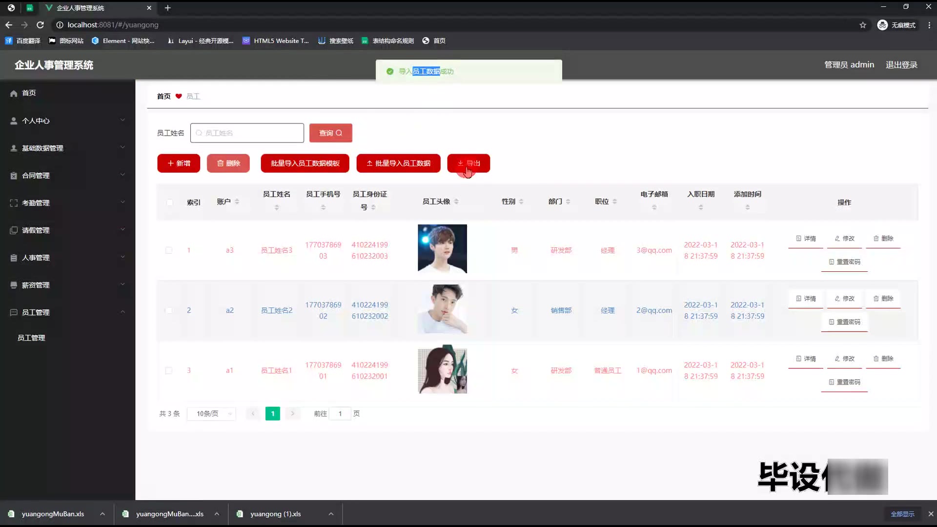Tick the checkbox for row 2
The width and height of the screenshot is (937, 527).
(169, 310)
